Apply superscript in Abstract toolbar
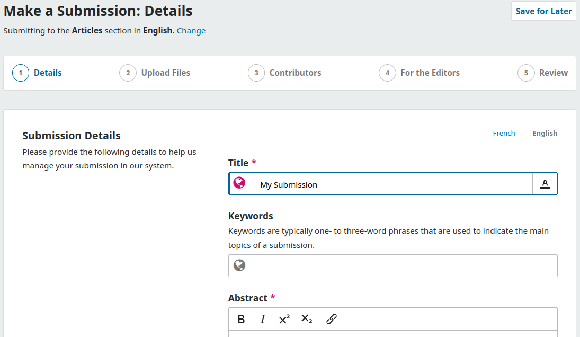The width and height of the screenshot is (580, 337). coord(284,319)
